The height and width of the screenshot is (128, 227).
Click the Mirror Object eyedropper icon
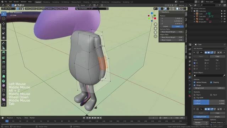pyautogui.click(x=224, y=75)
